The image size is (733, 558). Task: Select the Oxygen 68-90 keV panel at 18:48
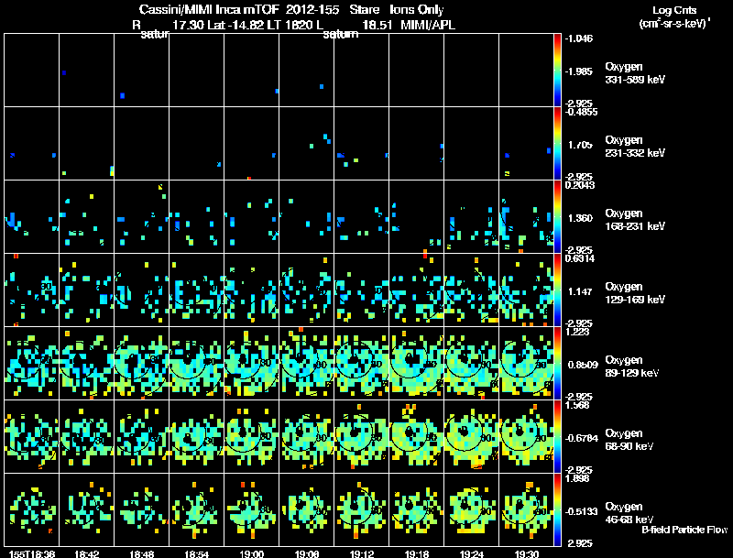pos(142,436)
